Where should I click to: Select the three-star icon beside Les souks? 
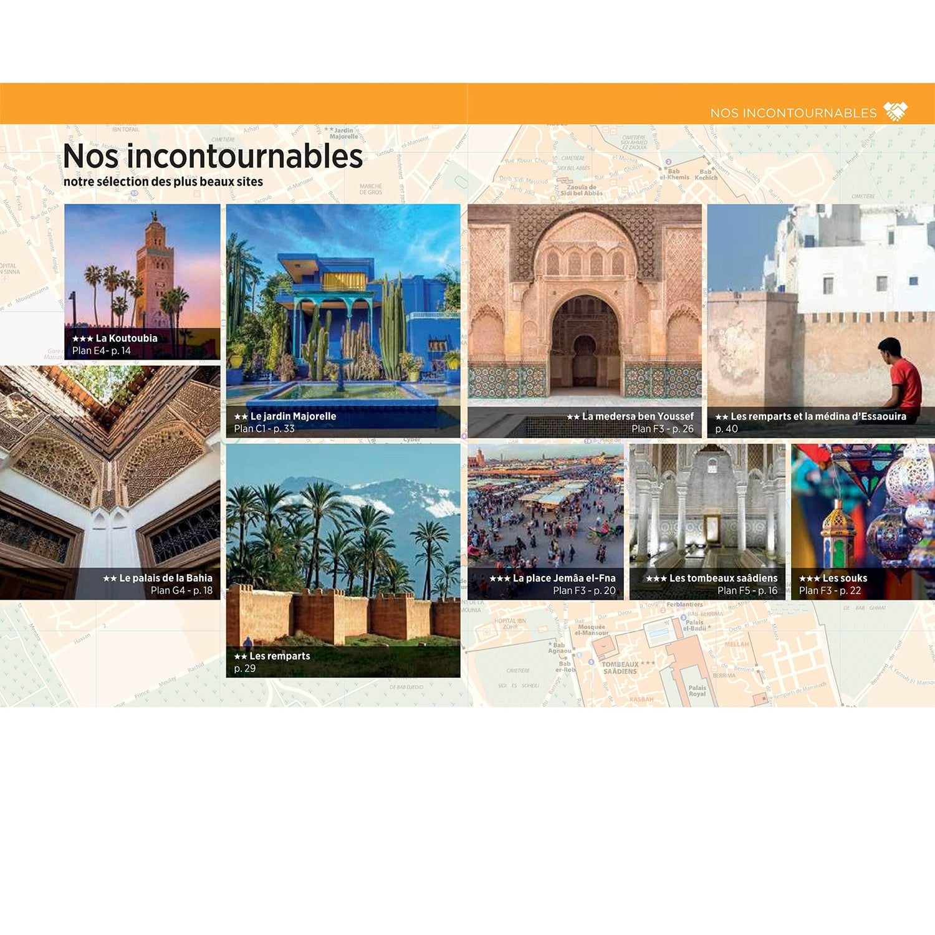[x=808, y=577]
